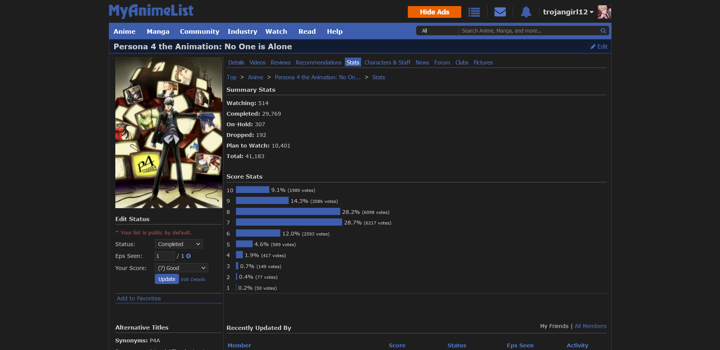Click the Edit pencil link
Screen dimensions: 720x350
[x=599, y=47]
